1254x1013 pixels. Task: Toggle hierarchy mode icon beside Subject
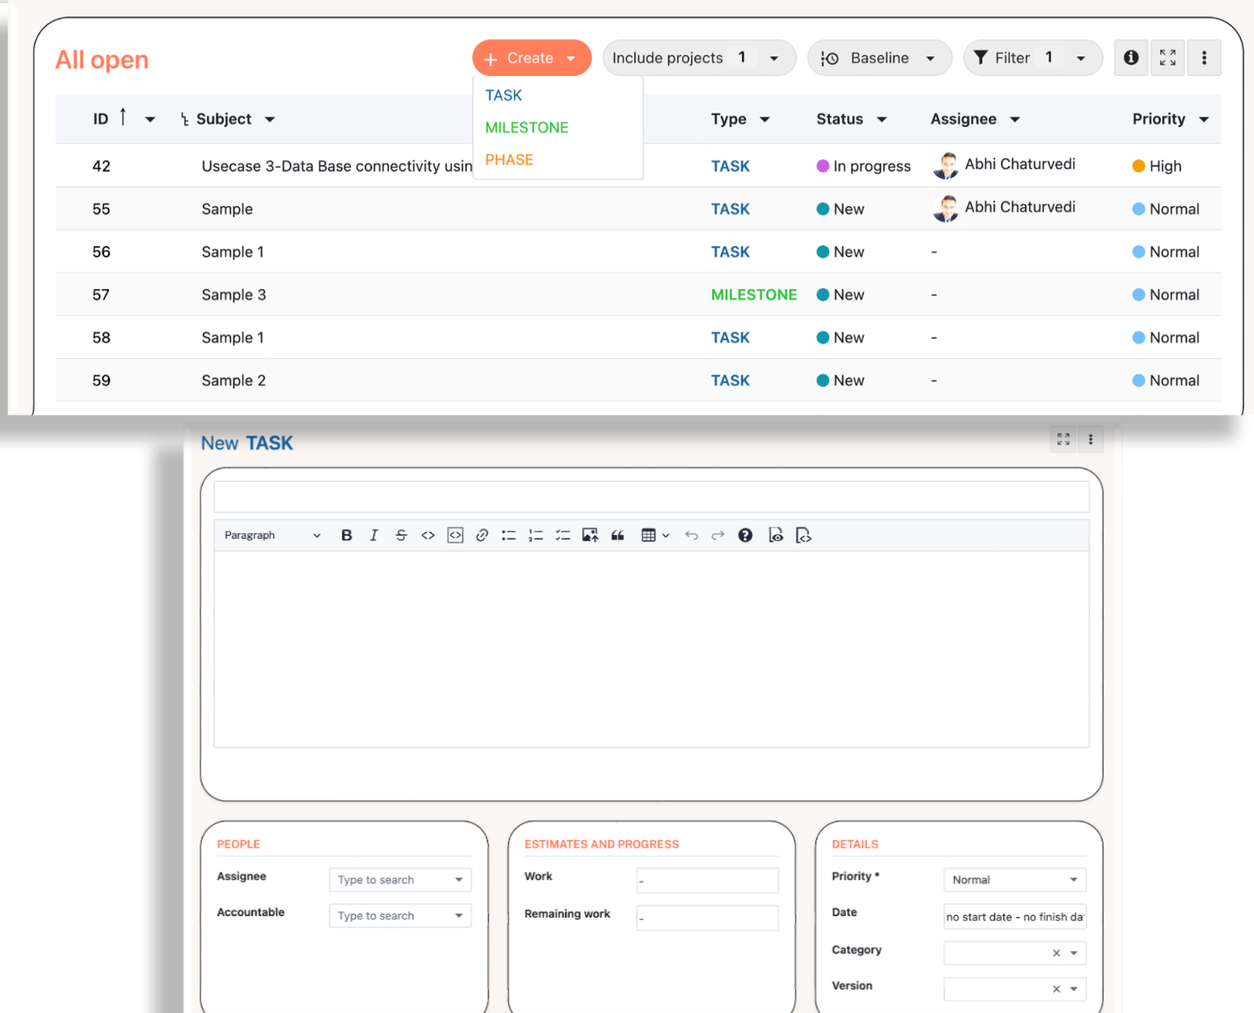click(x=185, y=119)
